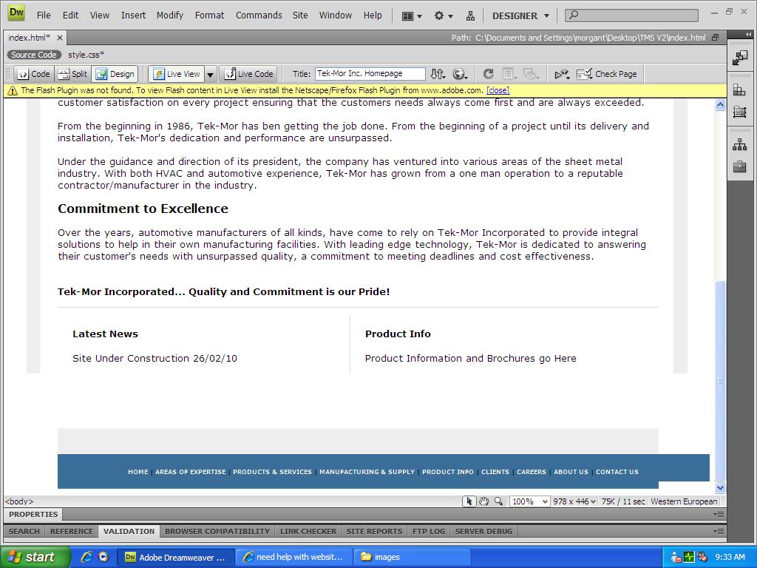Viewport: 757px width, 568px height.
Task: Open the Files panel icon in the right dock
Action: pos(739,144)
